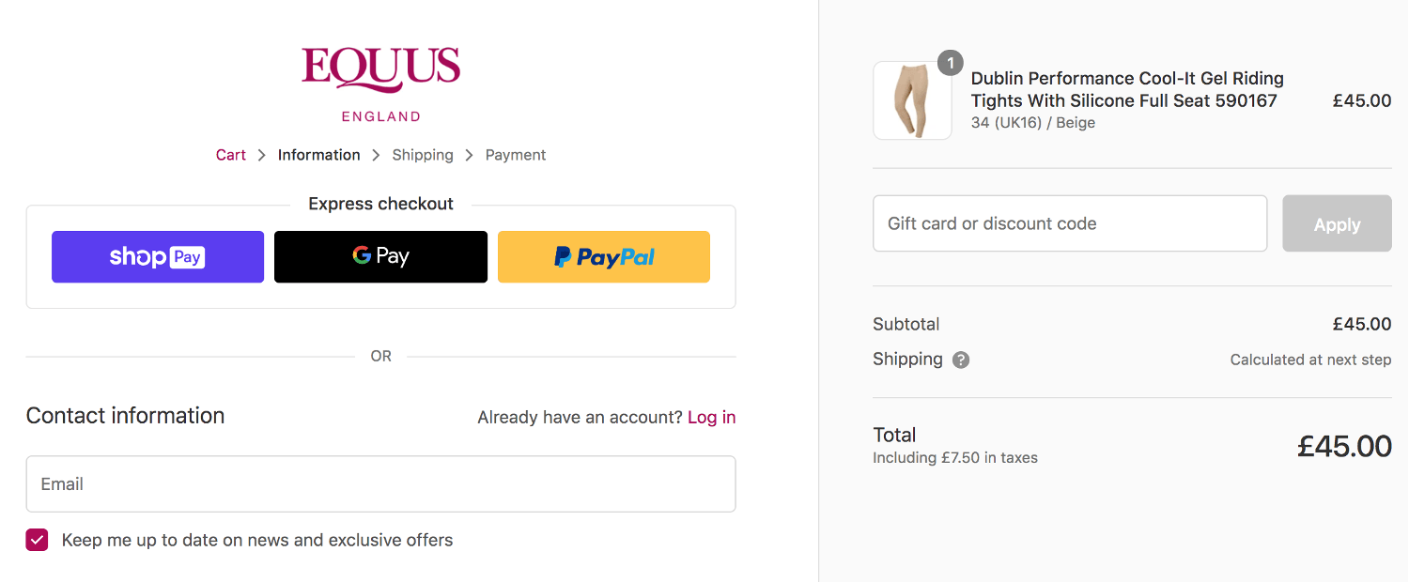The height and width of the screenshot is (582, 1409).
Task: Open the Cart step from the breadcrumb
Action: pyautogui.click(x=230, y=155)
